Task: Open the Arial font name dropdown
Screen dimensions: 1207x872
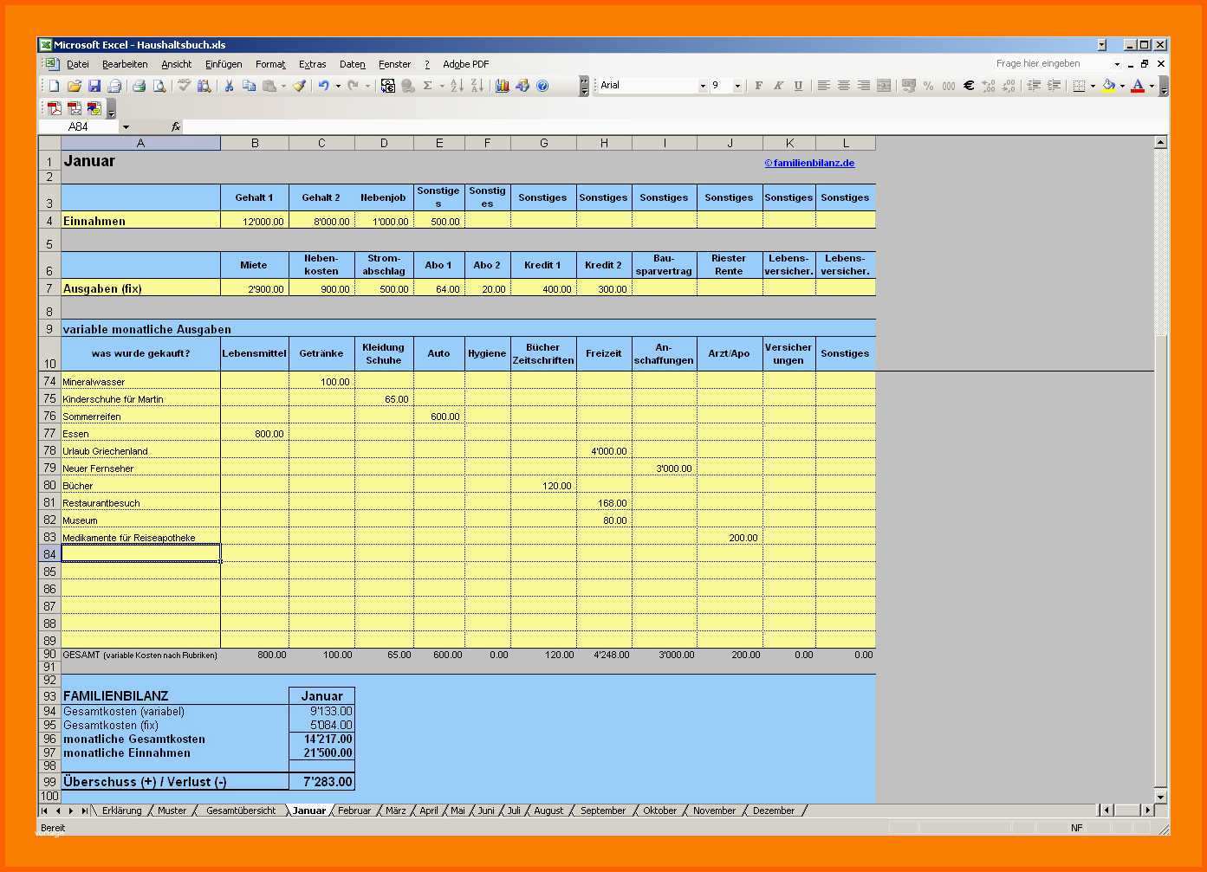Action: (x=703, y=86)
